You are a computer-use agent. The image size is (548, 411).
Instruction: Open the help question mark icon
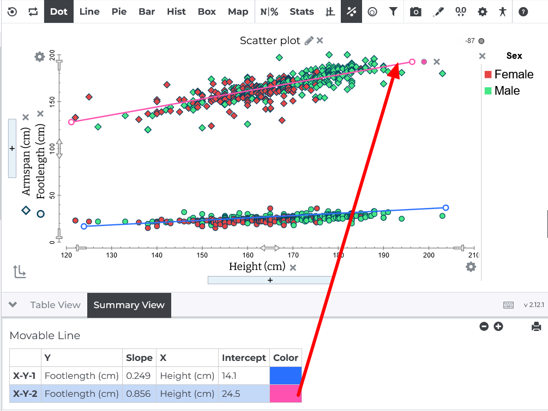click(523, 12)
